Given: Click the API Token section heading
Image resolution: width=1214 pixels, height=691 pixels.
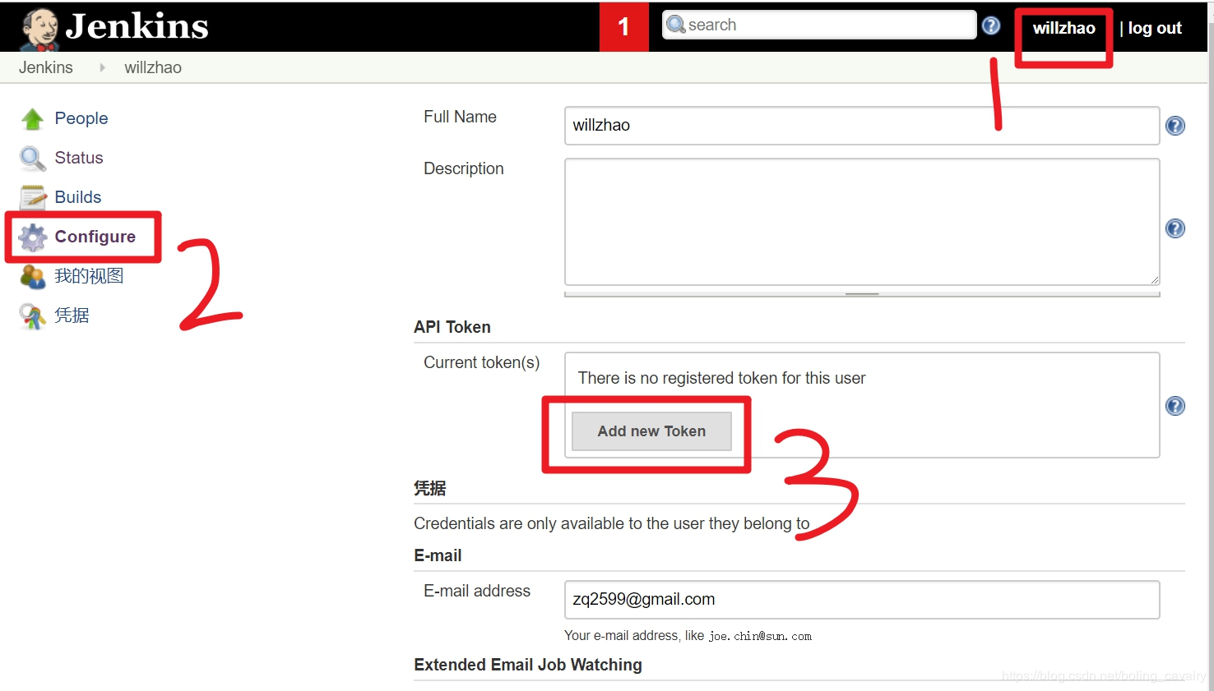Looking at the screenshot, I should coord(452,327).
